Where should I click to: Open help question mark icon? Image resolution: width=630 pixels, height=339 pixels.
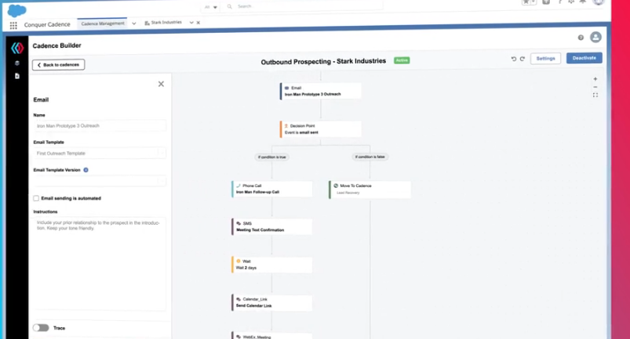coord(581,38)
